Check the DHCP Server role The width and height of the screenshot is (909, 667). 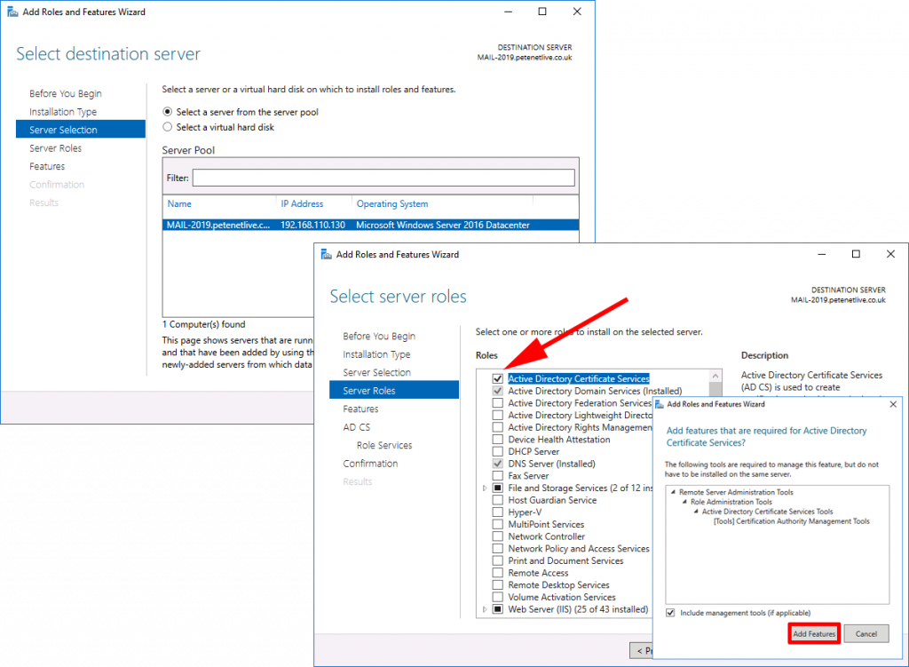pyautogui.click(x=497, y=451)
